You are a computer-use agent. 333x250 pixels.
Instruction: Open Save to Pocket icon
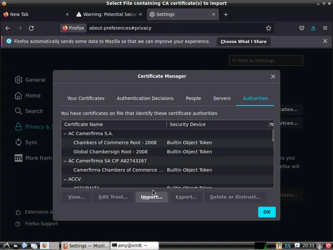pyautogui.click(x=301, y=28)
